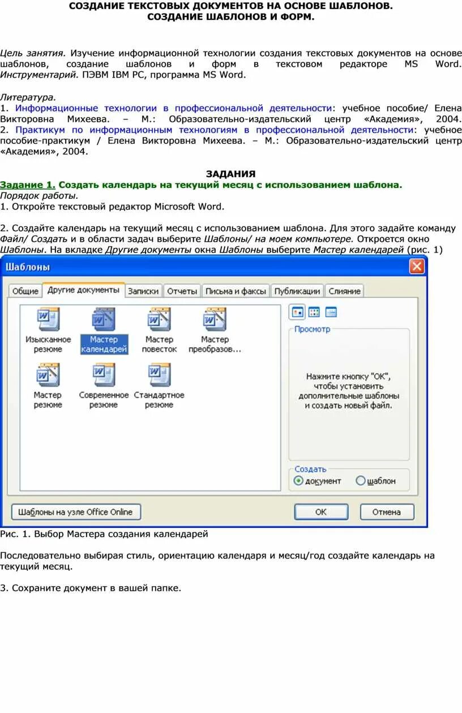Click the Отмена button
462x713 pixels.
(387, 512)
